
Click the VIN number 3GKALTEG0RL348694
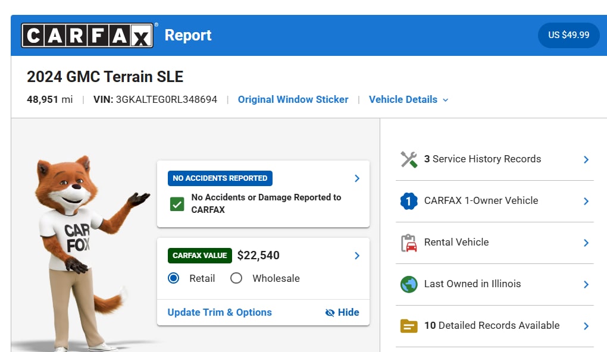[x=167, y=99]
